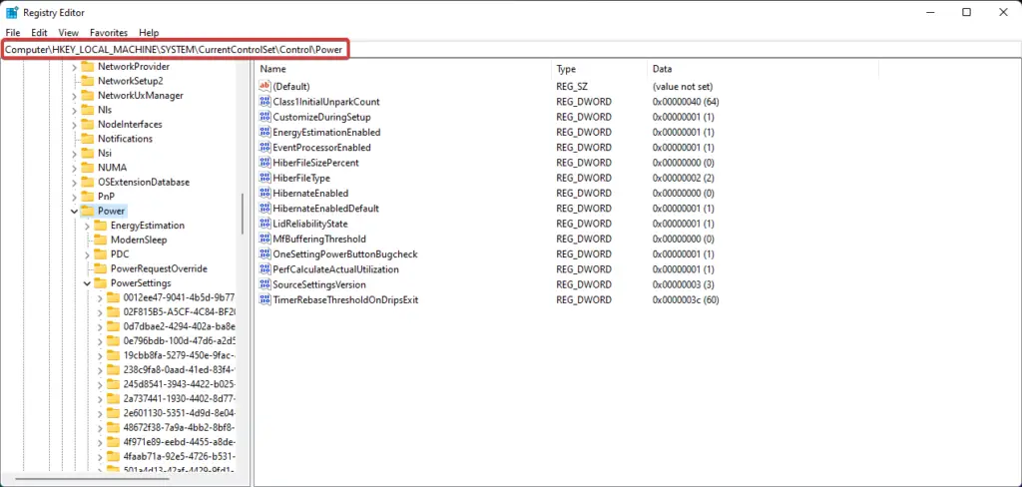Viewport: 1022px width, 487px height.
Task: Expand the PnP key
Action: click(74, 197)
